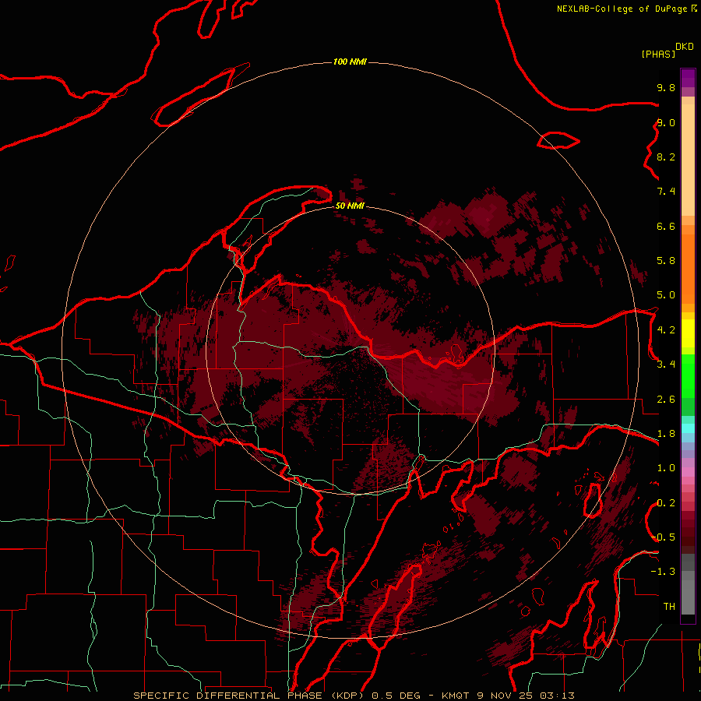The width and height of the screenshot is (701, 701).
Task: Select the 5.0 scale value
Action: point(666,295)
